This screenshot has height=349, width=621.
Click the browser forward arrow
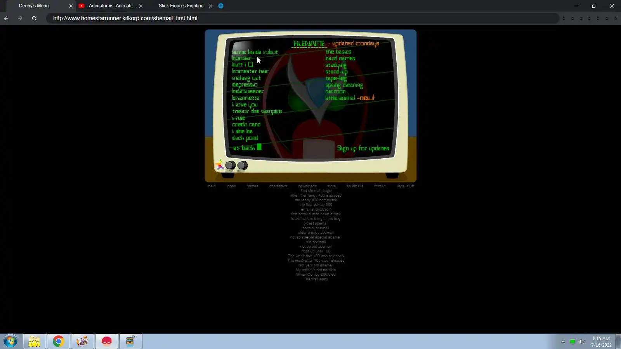click(20, 18)
